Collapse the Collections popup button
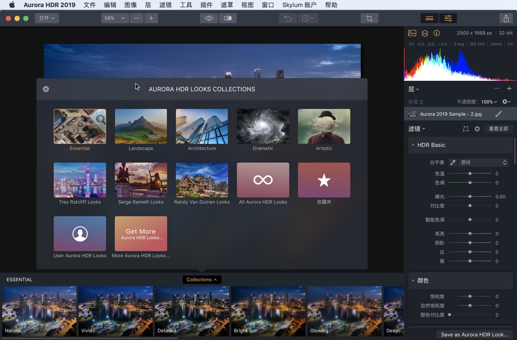The height and width of the screenshot is (340, 517). [202, 279]
